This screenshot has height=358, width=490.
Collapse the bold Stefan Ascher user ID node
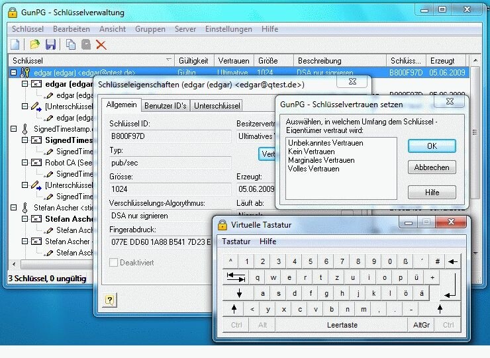(x=24, y=218)
